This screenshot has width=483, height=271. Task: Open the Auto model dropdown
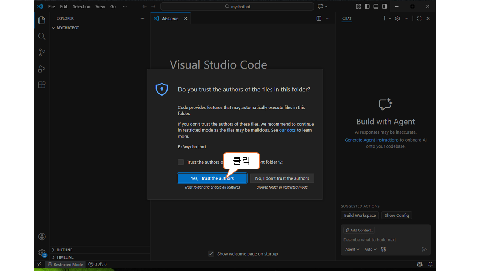370,249
